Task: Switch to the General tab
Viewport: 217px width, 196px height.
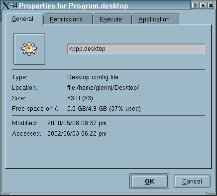Action: [24, 19]
